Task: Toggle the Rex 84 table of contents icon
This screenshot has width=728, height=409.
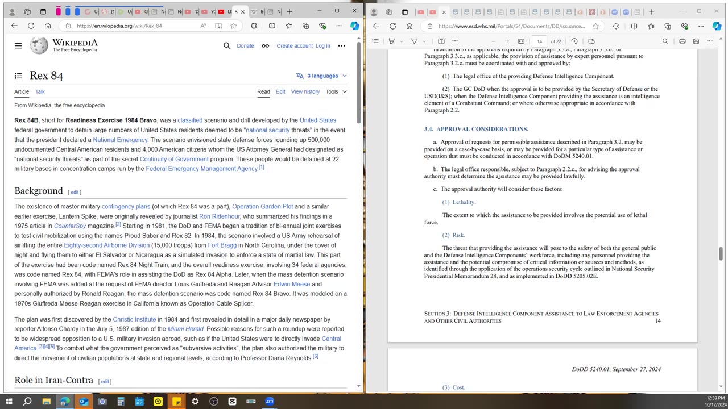Action: pos(18,76)
